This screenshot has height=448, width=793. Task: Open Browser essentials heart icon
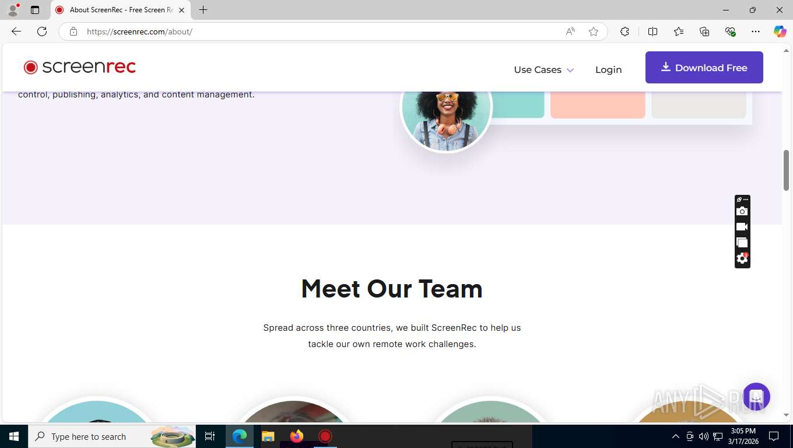730,32
